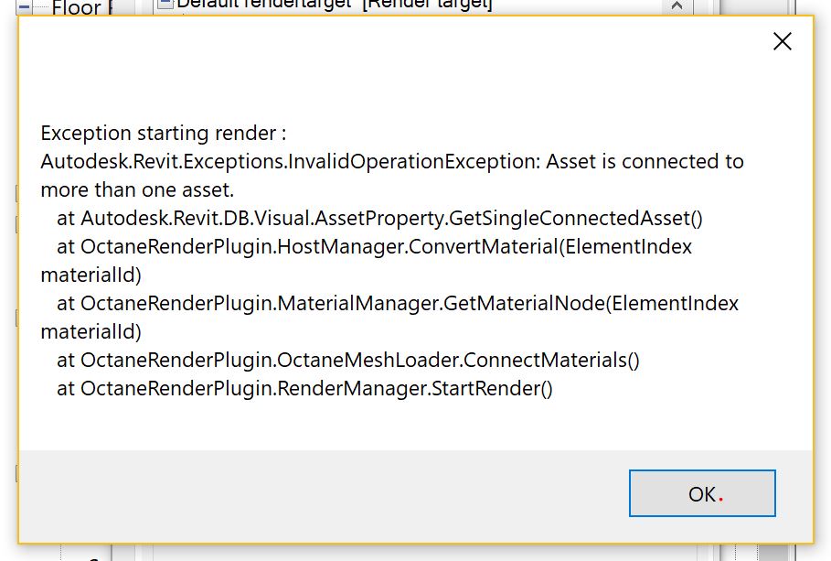831x561 pixels.
Task: Click the scroll up arrow above dialog
Action: [x=677, y=5]
